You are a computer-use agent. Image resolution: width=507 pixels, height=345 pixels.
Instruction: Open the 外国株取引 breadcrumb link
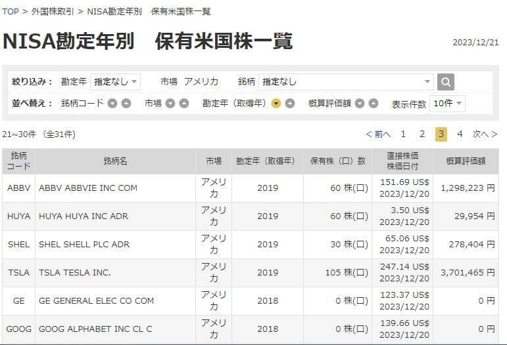pos(53,12)
